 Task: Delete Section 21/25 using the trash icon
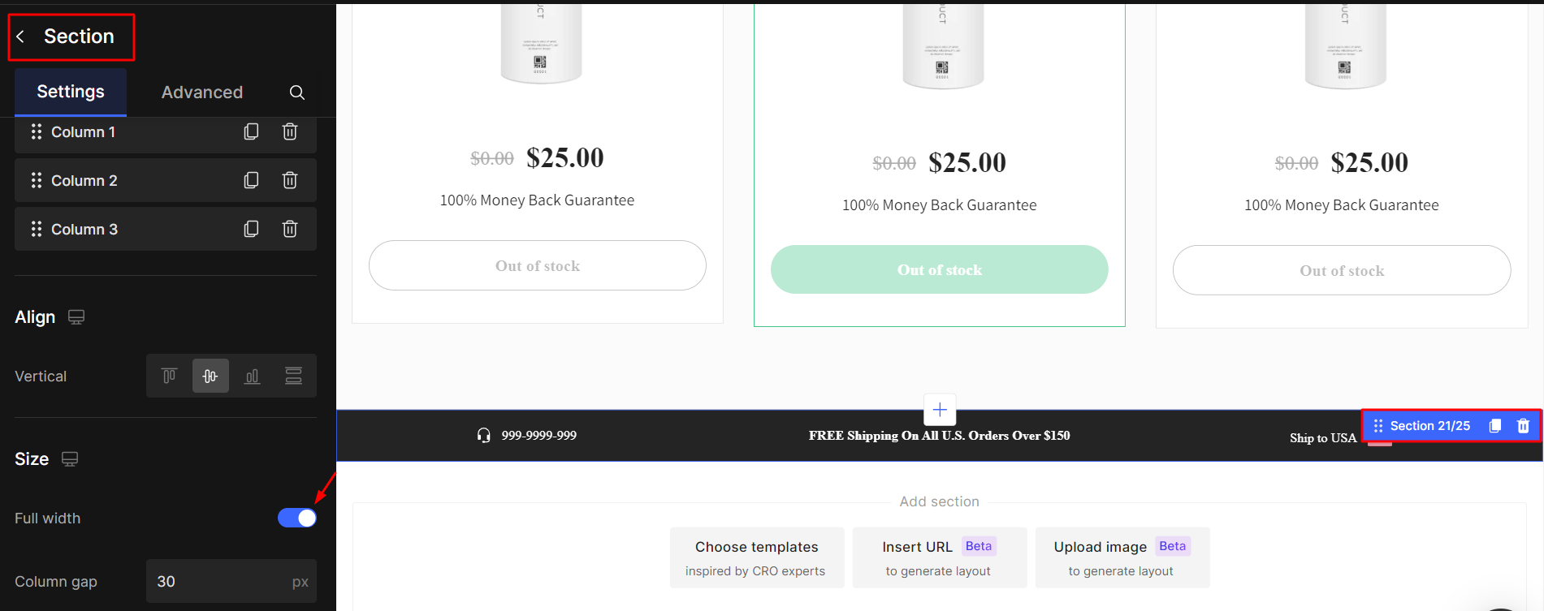point(1523,426)
